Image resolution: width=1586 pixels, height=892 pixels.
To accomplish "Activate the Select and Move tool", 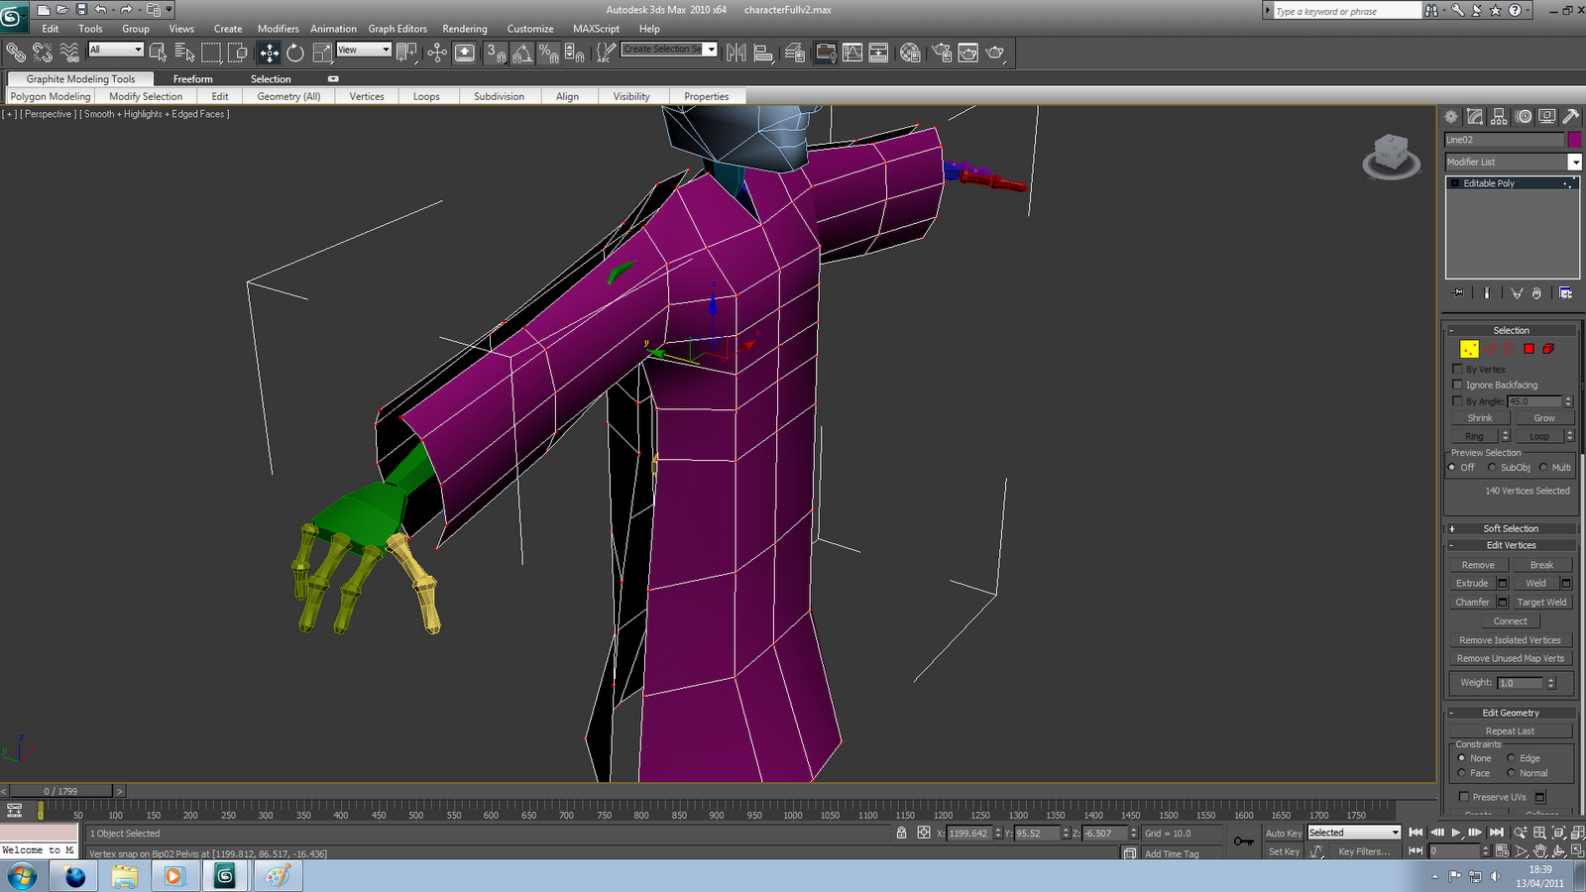I will (270, 54).
